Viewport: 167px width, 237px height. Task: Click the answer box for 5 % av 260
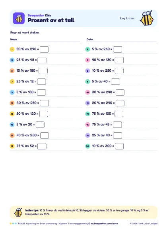[118, 49]
